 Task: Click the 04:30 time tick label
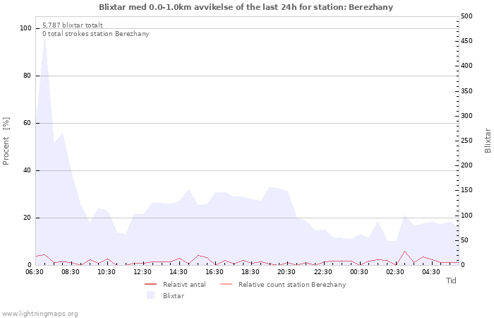[430, 271]
